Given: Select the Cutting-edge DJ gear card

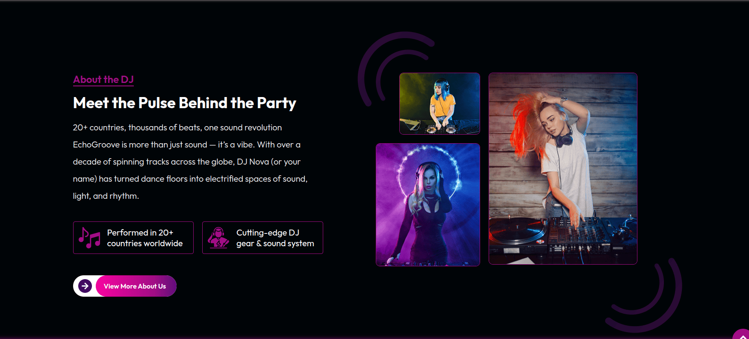Looking at the screenshot, I should 262,238.
